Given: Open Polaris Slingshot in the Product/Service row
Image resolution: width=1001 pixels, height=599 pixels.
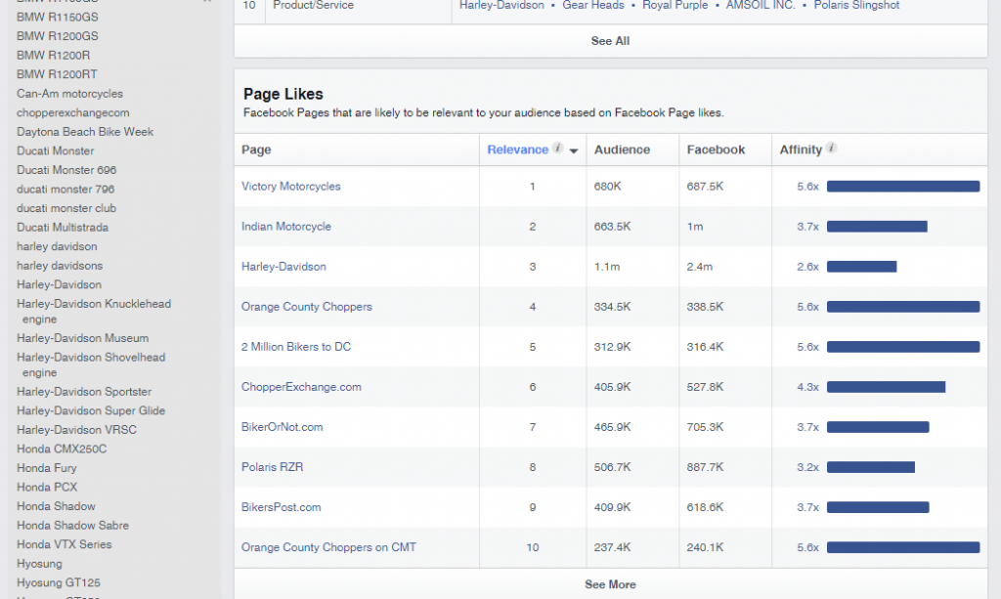Looking at the screenshot, I should pos(856,5).
